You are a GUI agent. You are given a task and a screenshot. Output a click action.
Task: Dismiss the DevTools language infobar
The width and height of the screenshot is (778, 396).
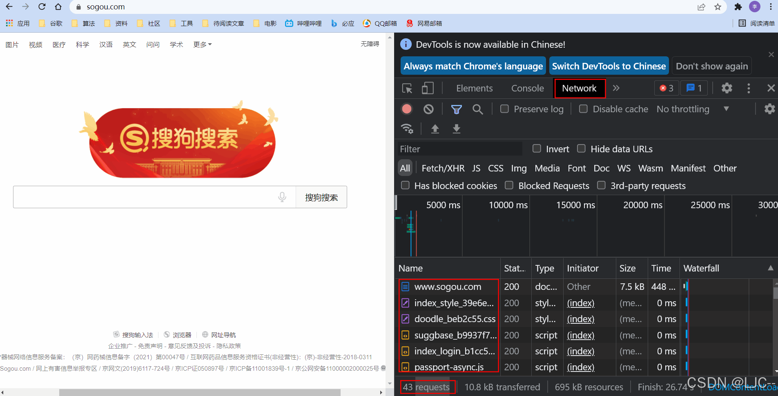pyautogui.click(x=771, y=54)
